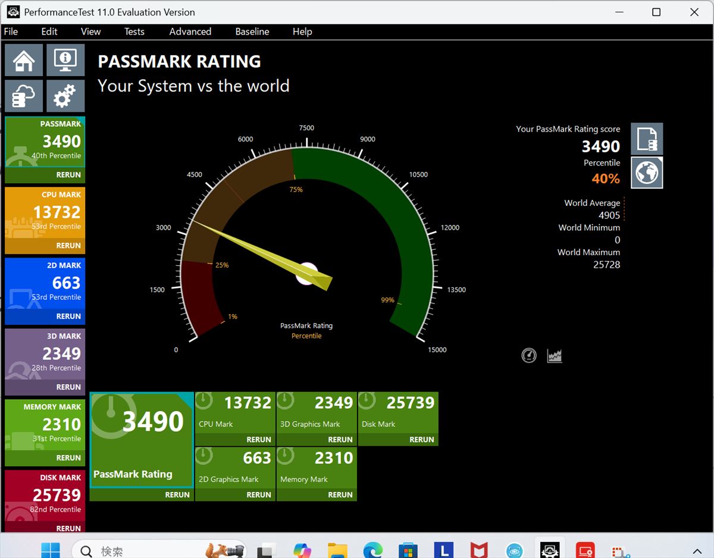The image size is (714, 558).
Task: Open Microsoft Store from the taskbar
Action: click(x=409, y=550)
